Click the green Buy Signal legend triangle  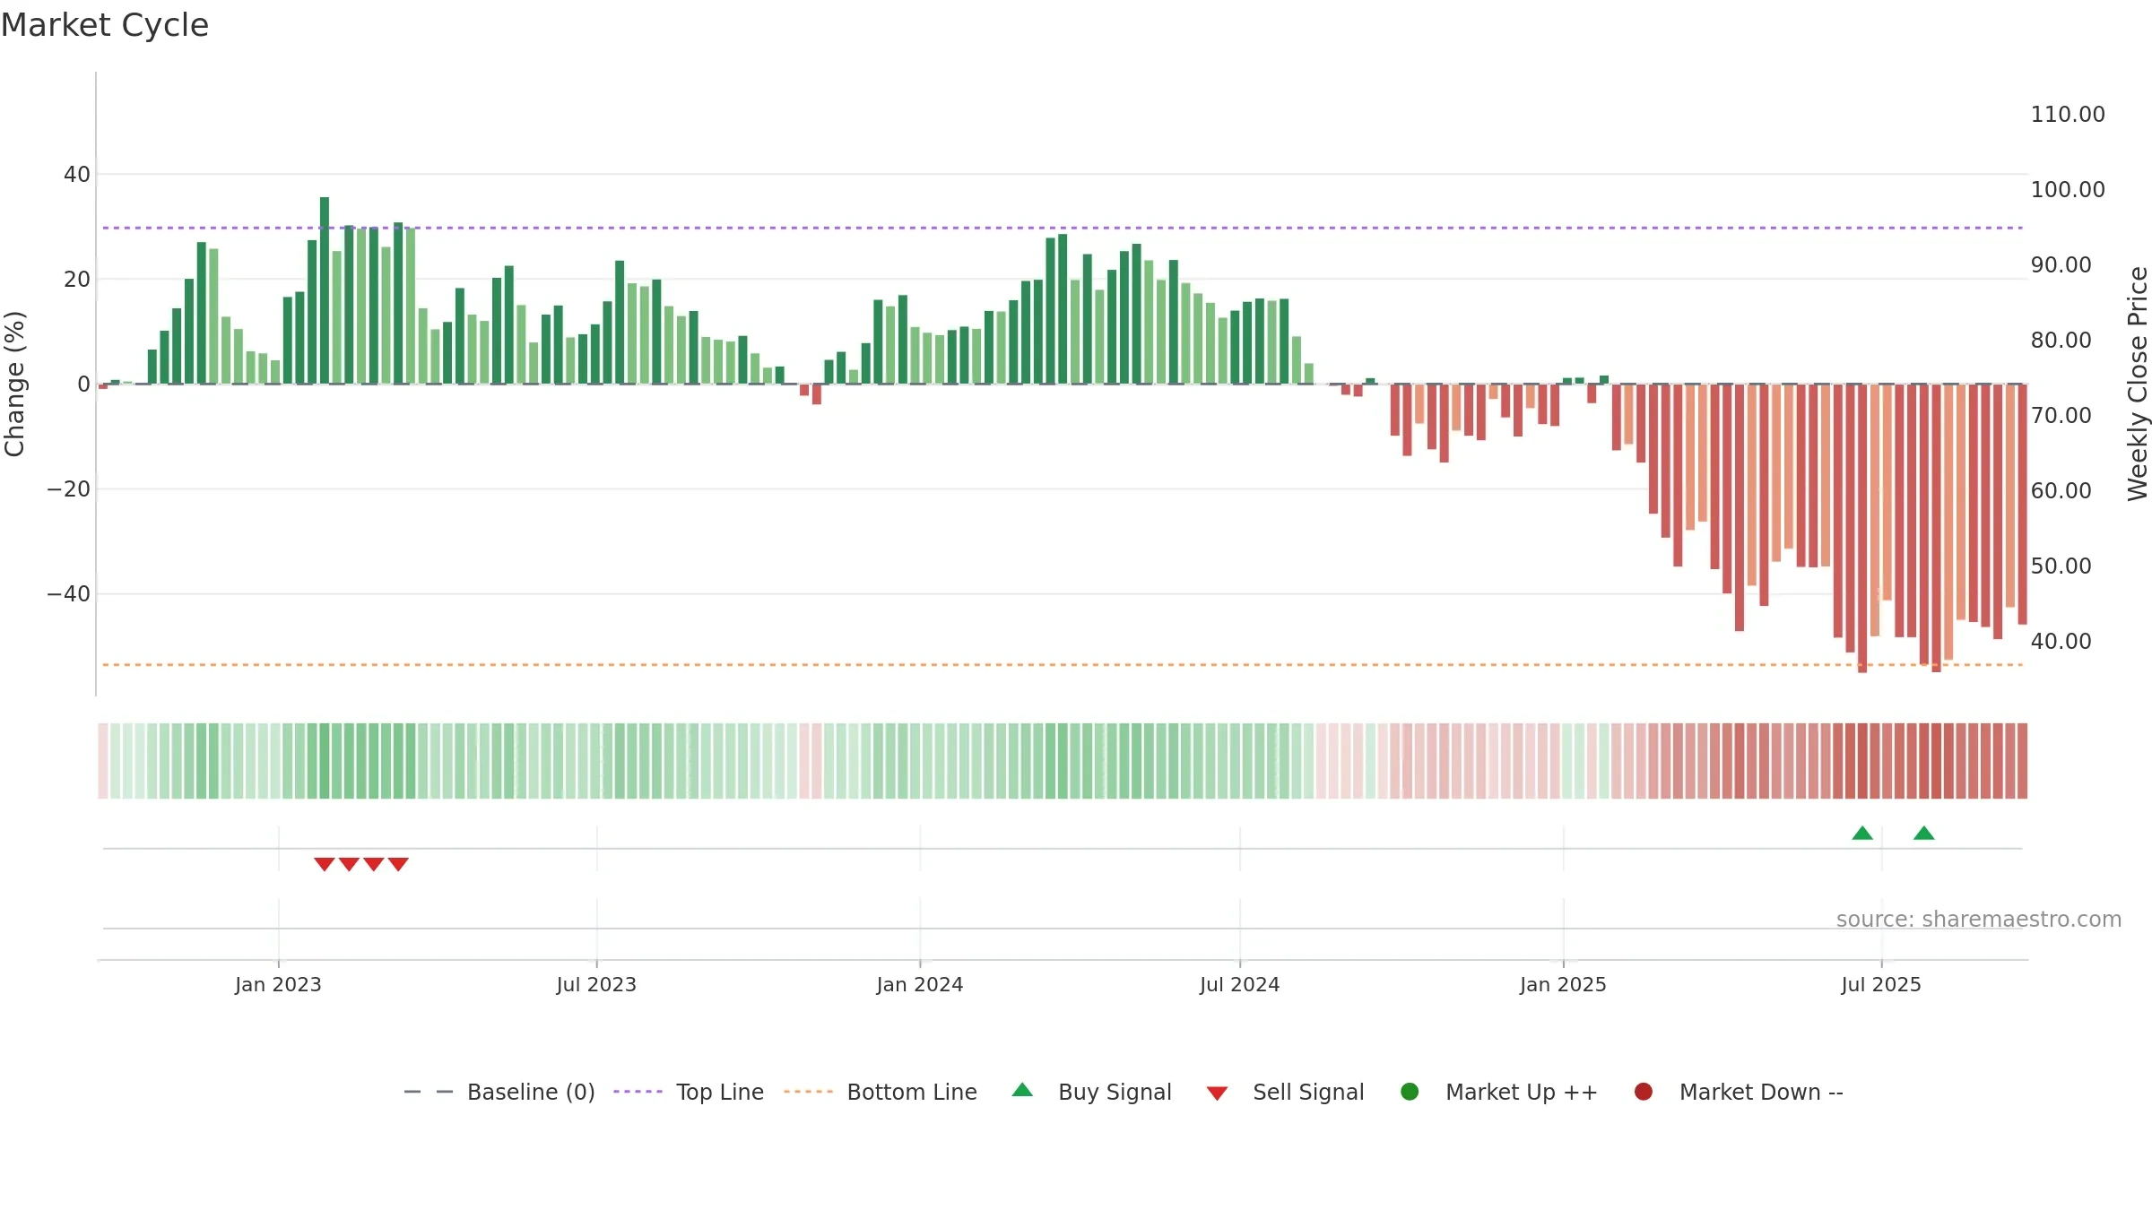1022,1090
